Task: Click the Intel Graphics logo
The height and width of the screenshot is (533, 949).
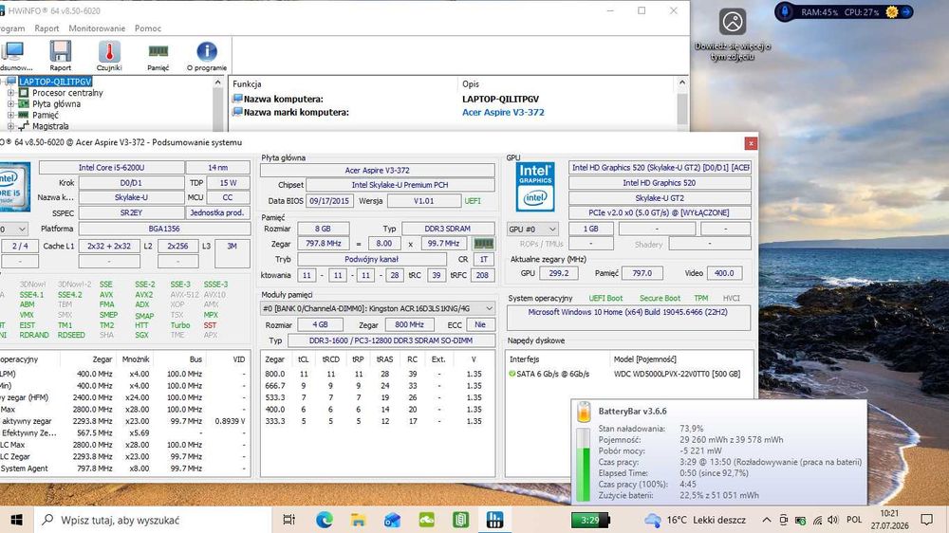Action: pos(535,186)
